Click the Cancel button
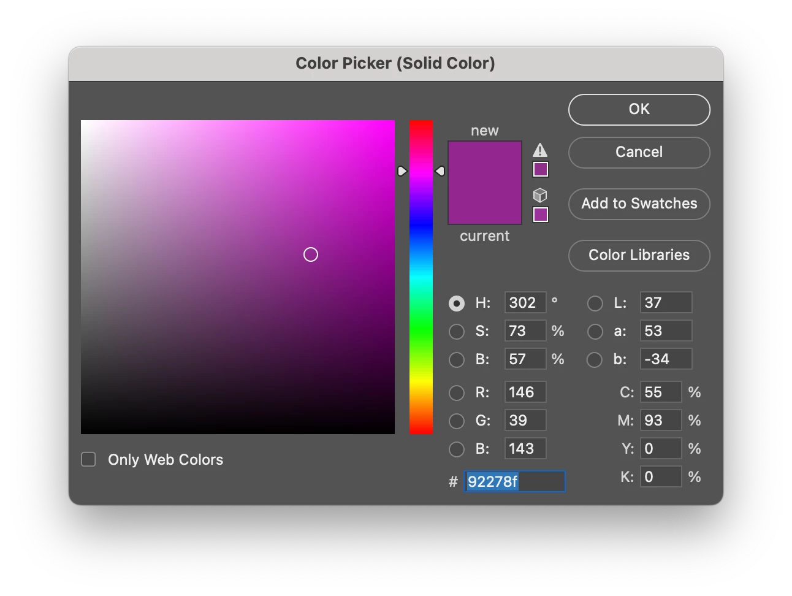This screenshot has height=596, width=792. tap(639, 153)
